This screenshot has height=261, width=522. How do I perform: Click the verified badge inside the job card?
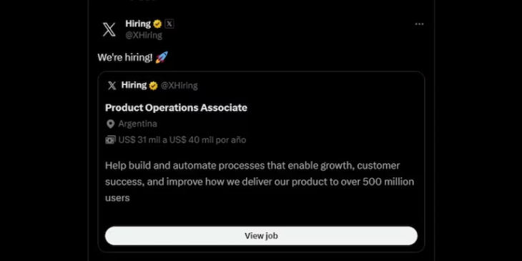coord(153,86)
